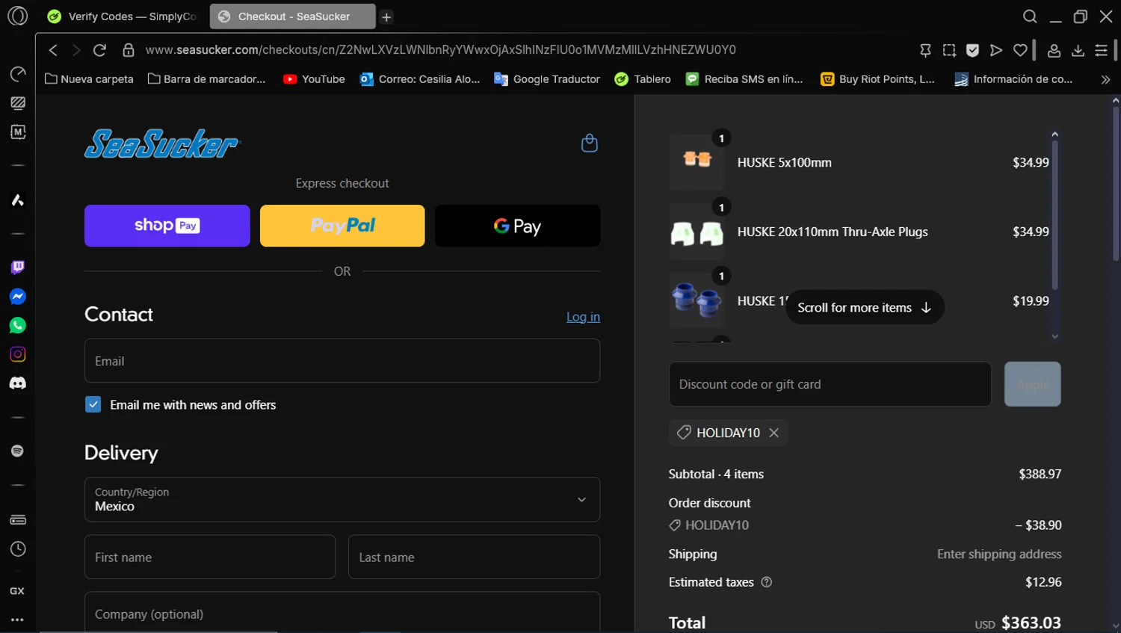Click the heart bookmark icon
Image resolution: width=1121 pixels, height=633 pixels.
(x=1020, y=50)
